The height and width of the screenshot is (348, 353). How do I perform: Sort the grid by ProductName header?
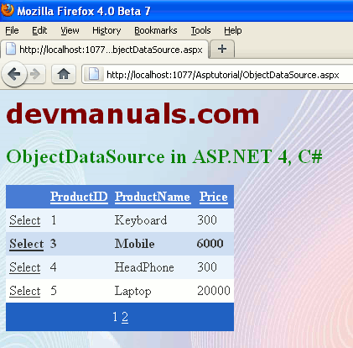[153, 197]
